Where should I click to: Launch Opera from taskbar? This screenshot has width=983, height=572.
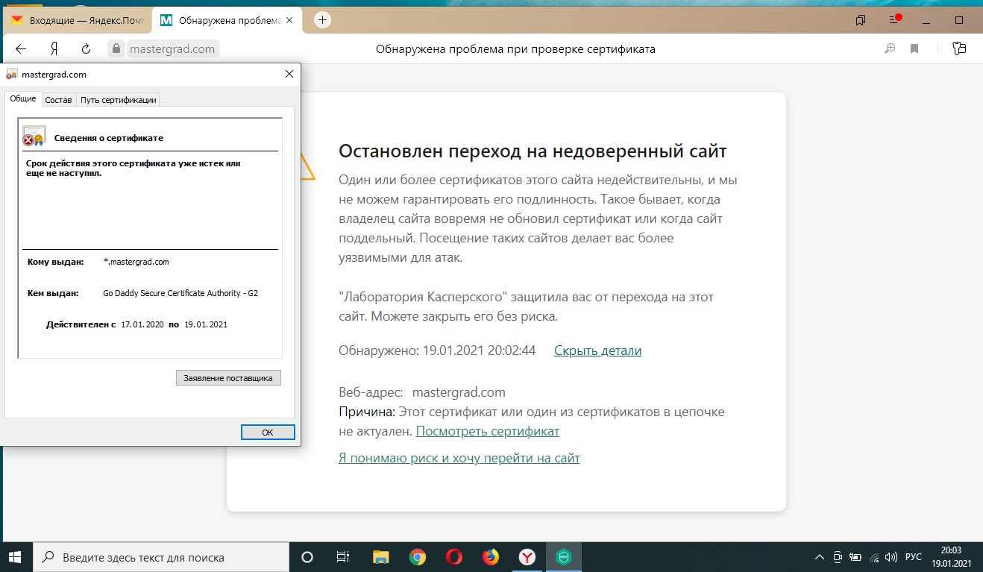point(453,557)
